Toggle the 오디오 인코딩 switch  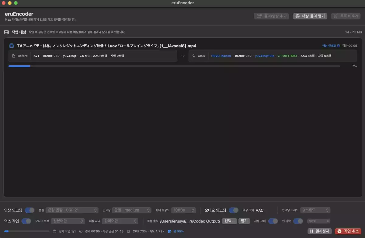(234, 210)
